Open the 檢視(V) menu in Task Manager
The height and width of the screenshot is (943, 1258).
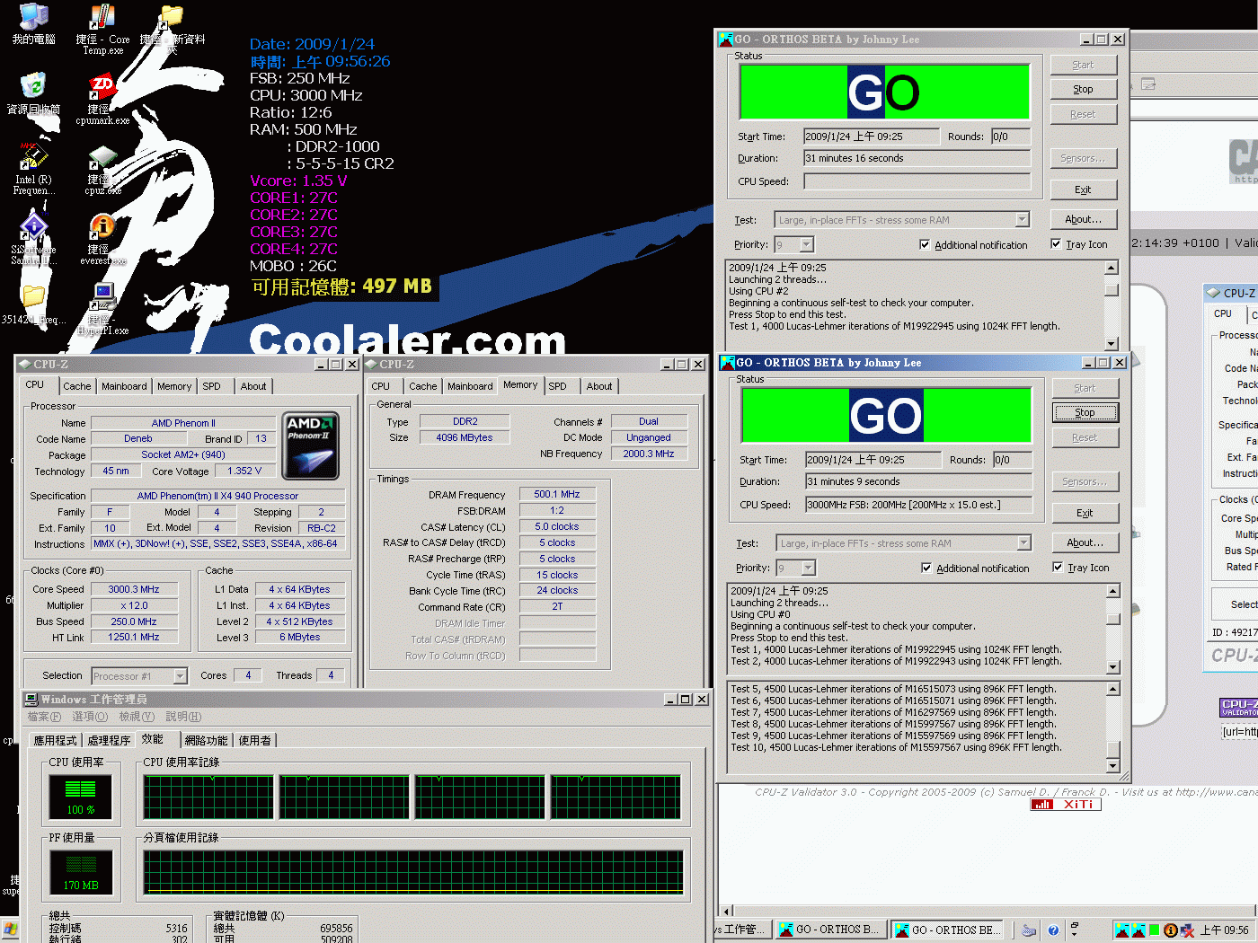[x=137, y=717]
